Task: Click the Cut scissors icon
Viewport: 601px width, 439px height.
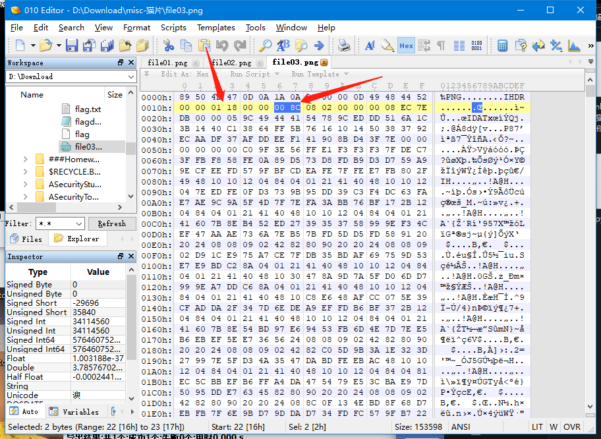Action: 168,45
